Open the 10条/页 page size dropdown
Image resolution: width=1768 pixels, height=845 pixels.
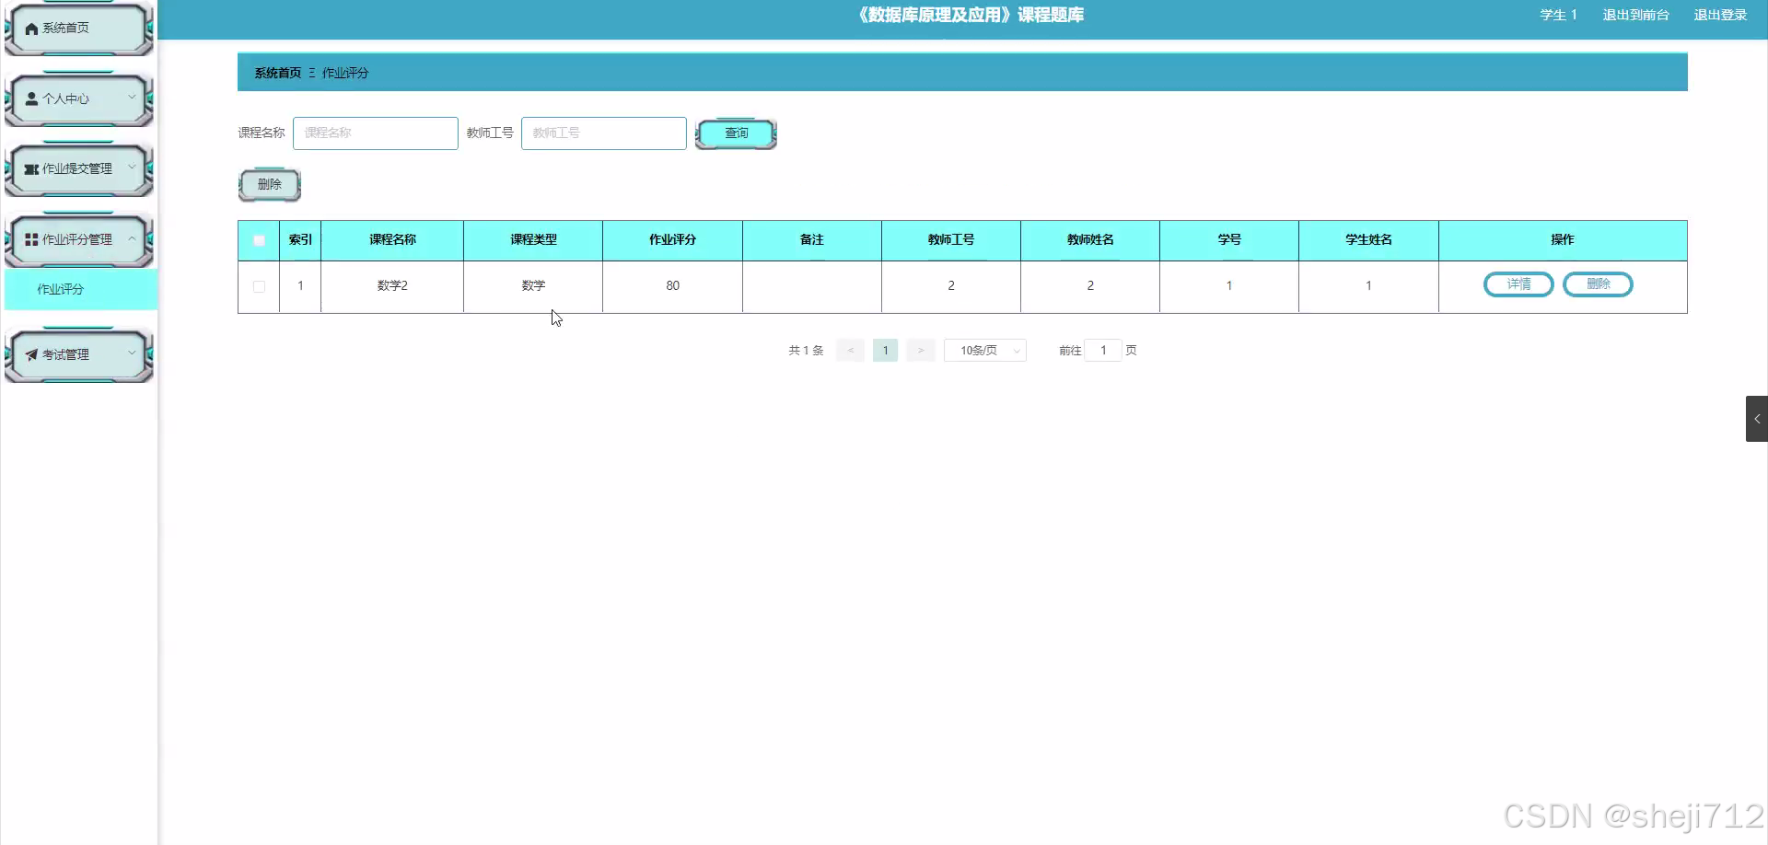click(984, 350)
